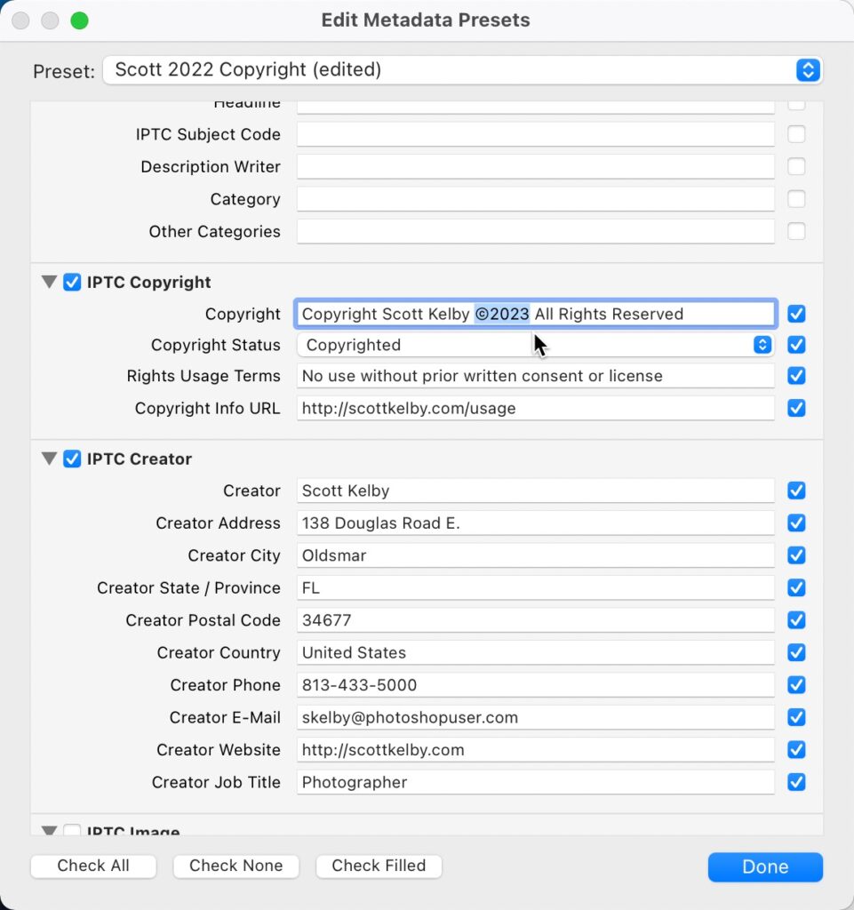Click the Creator name field
This screenshot has height=910, width=854.
point(536,491)
